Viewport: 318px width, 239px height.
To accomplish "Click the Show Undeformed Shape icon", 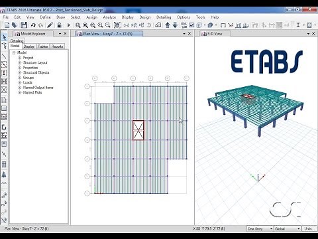I will coord(223,25).
